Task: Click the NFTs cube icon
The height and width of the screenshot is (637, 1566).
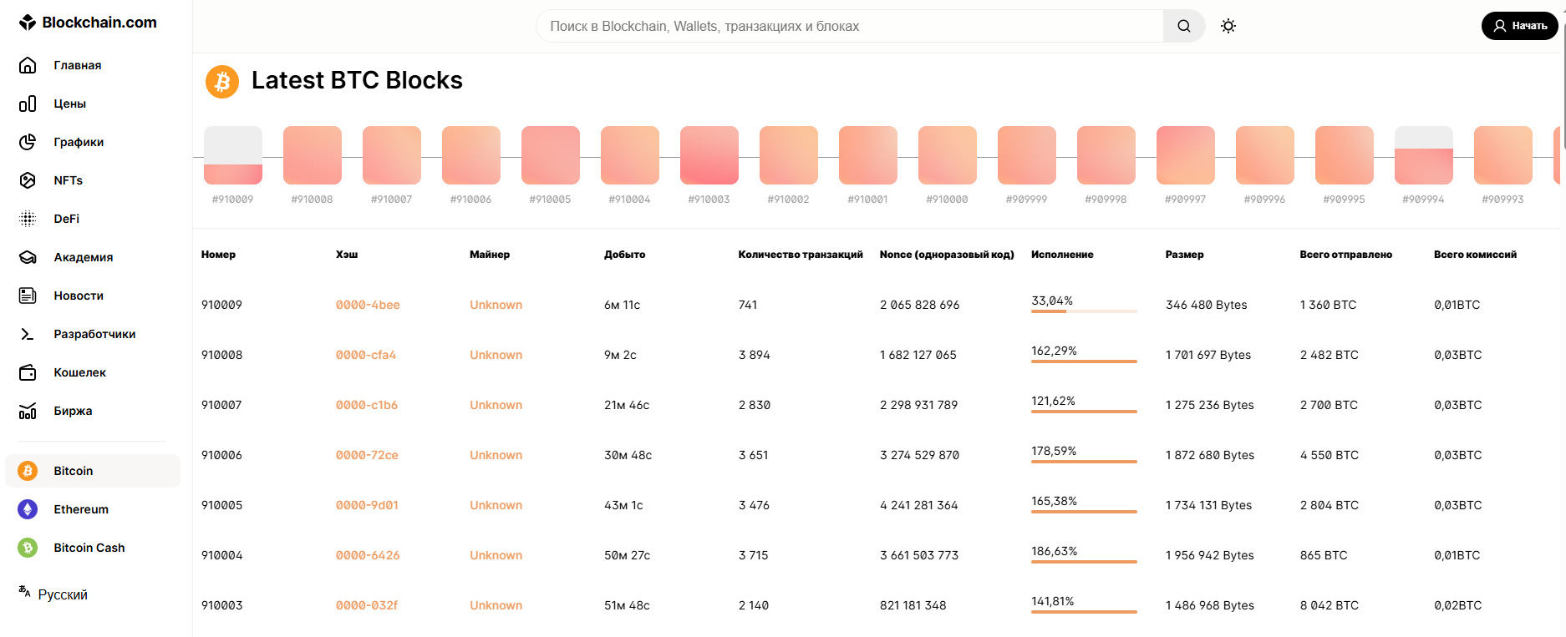Action: [28, 180]
